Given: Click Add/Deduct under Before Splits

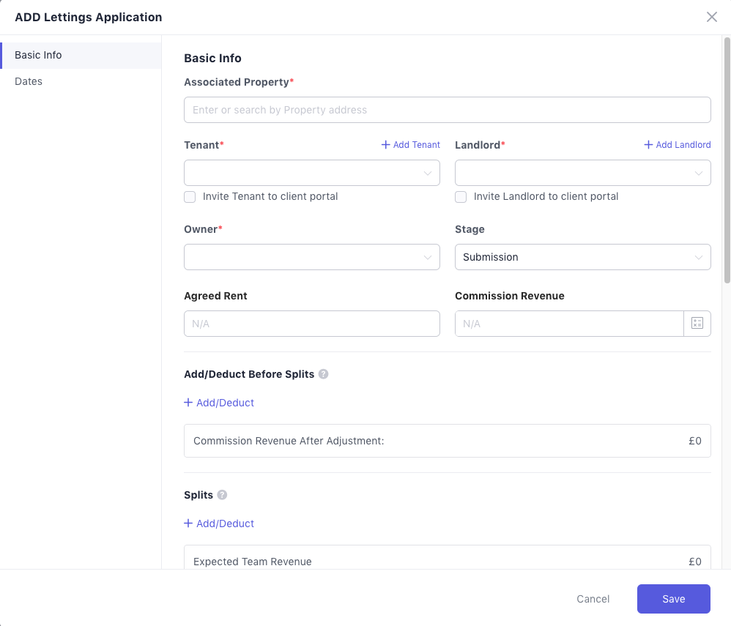Looking at the screenshot, I should [219, 403].
